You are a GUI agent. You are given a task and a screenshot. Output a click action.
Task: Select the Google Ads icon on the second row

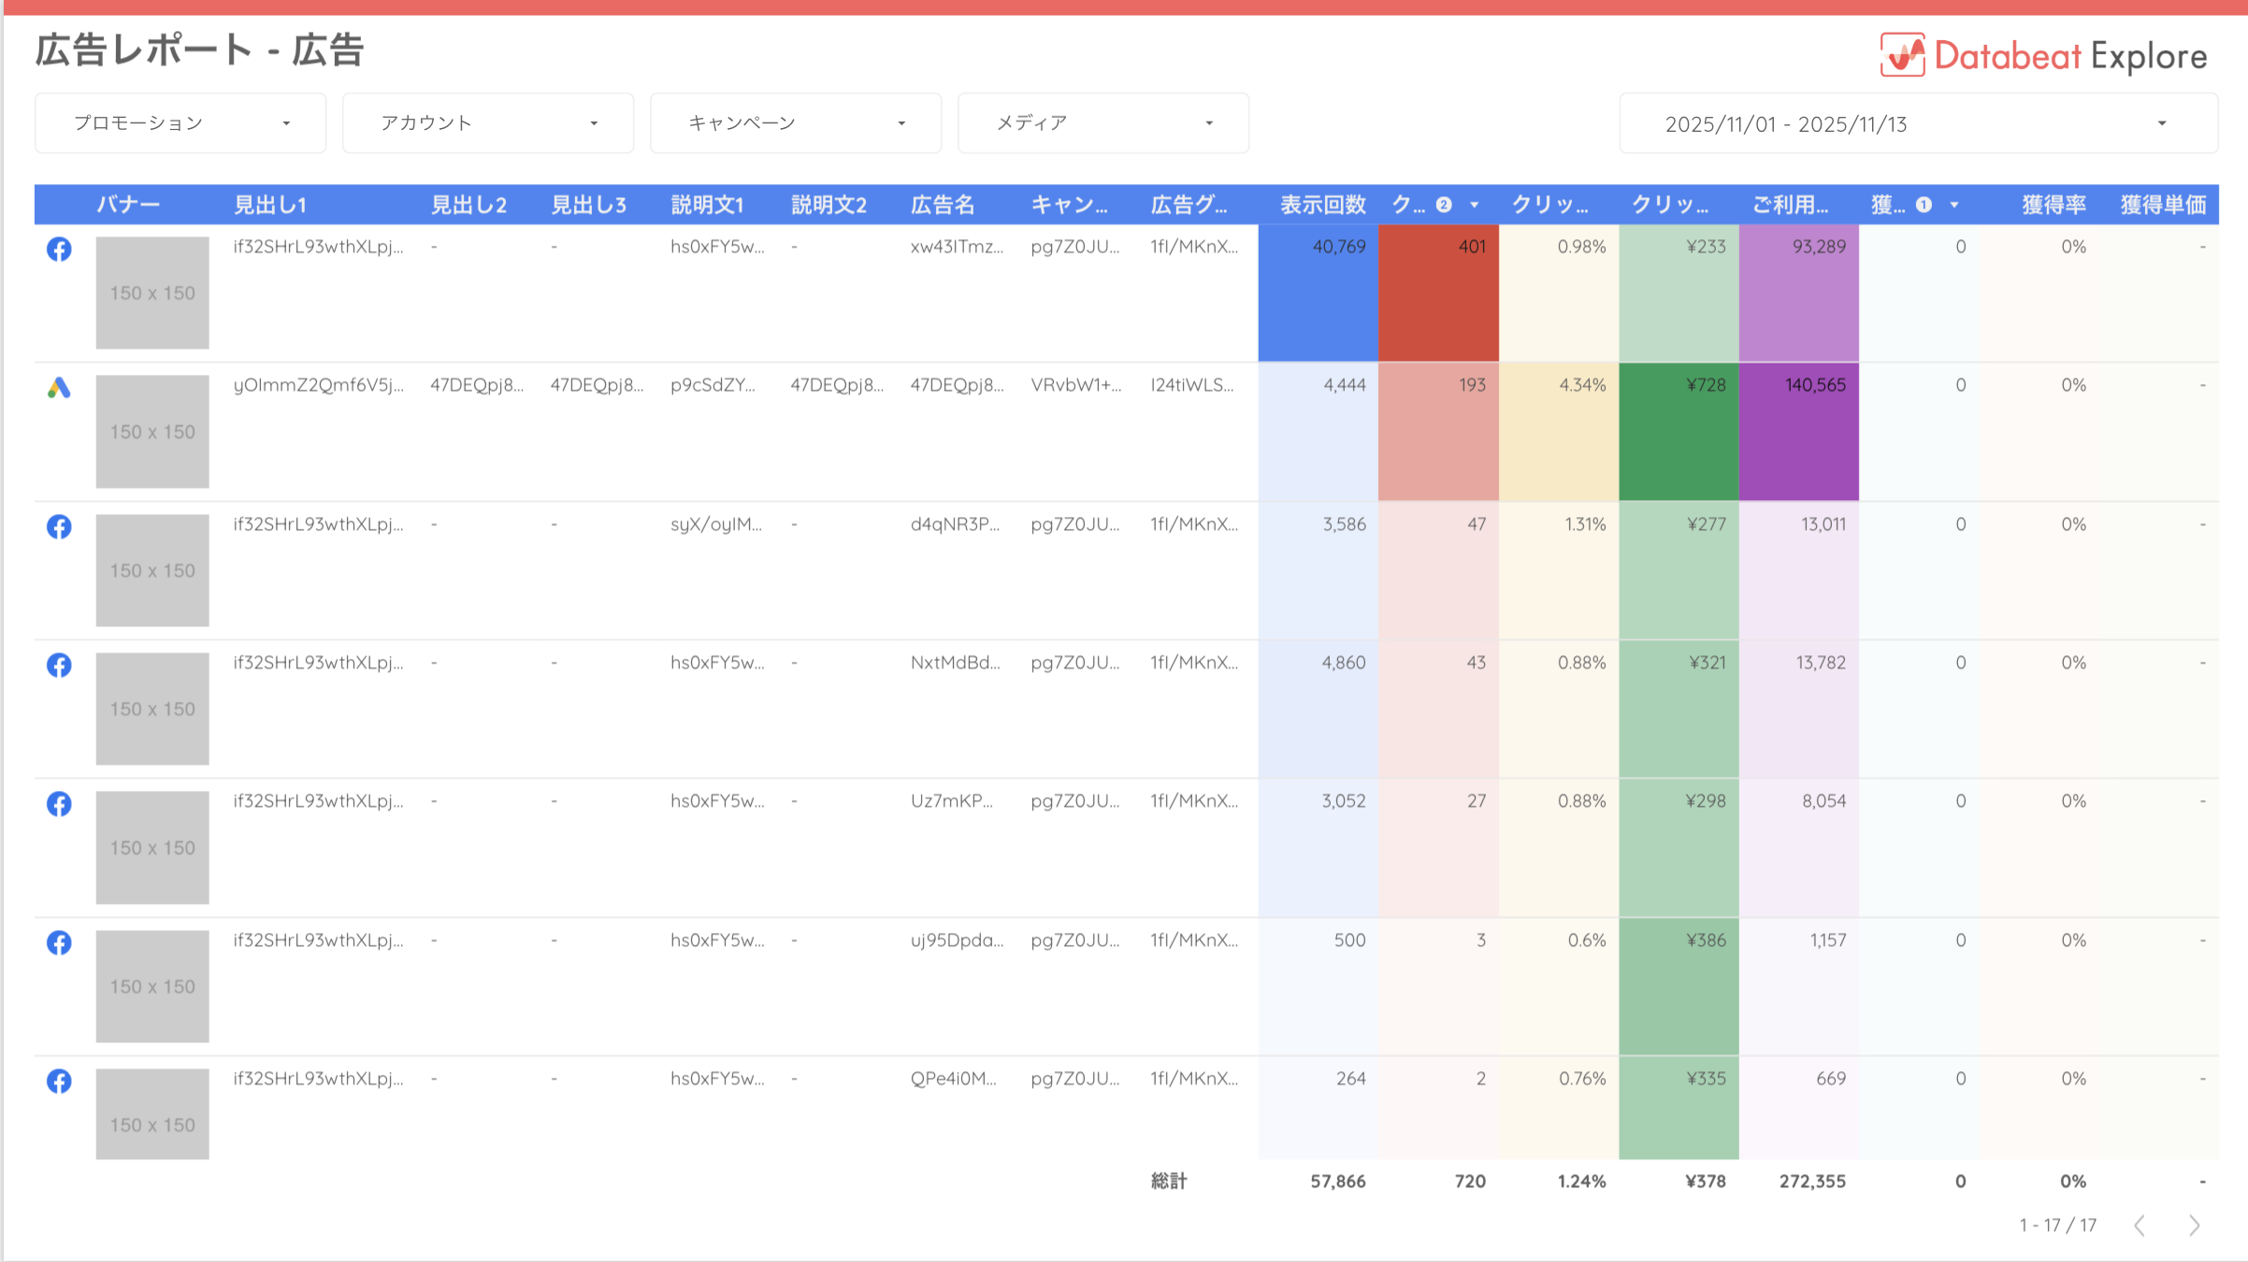pos(59,386)
